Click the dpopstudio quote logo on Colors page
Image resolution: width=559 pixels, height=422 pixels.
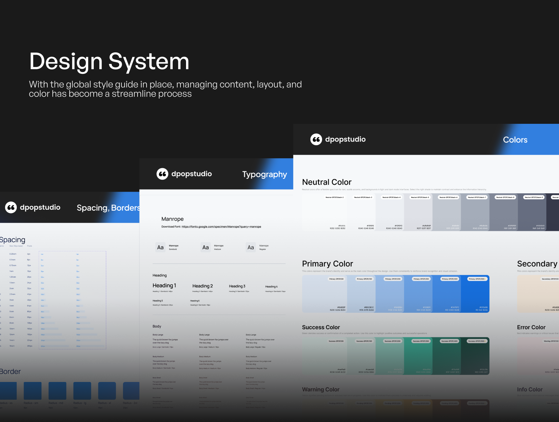point(316,139)
